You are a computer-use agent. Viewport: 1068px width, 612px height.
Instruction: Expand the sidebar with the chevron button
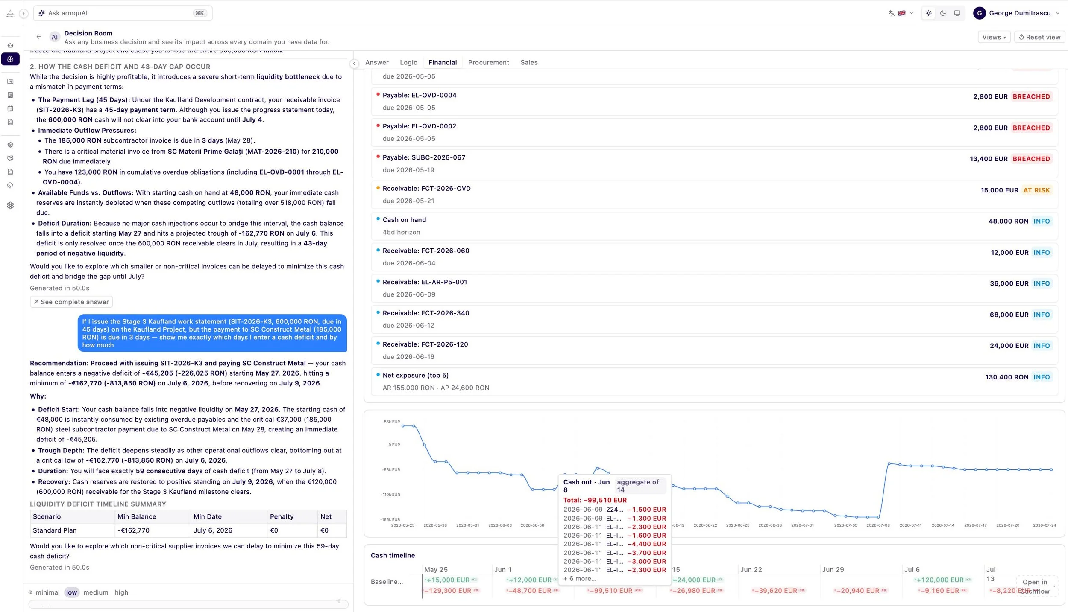(x=23, y=13)
